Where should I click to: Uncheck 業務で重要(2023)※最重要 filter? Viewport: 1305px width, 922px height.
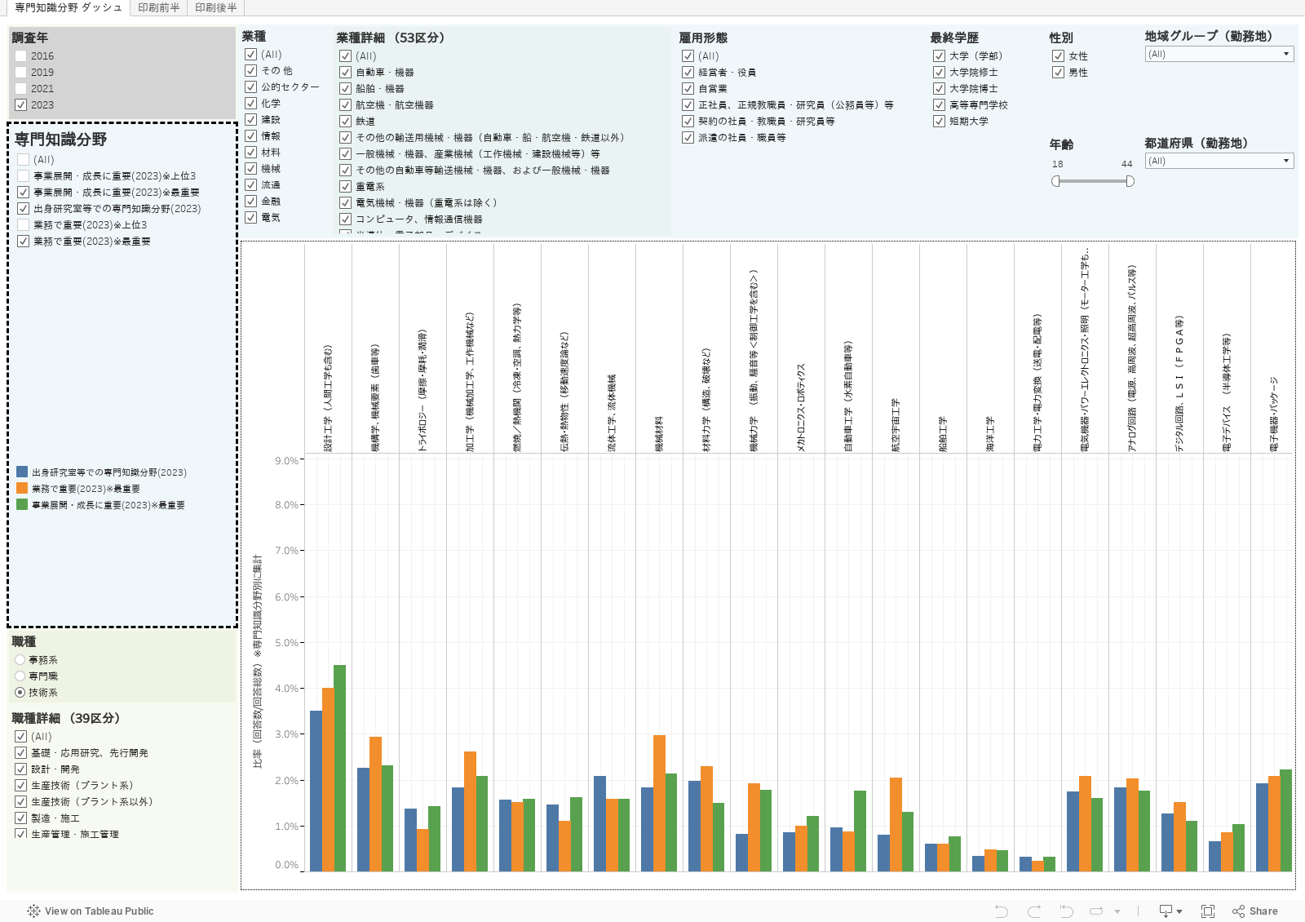pos(24,242)
